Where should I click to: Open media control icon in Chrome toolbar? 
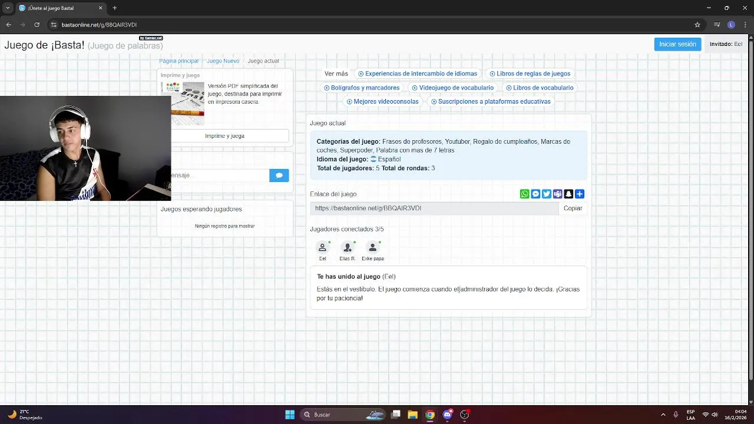[717, 25]
